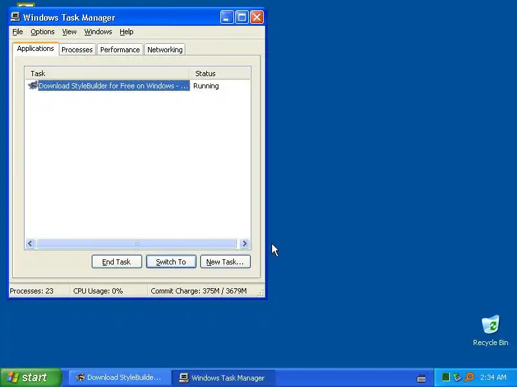The image size is (517, 387).
Task: Open the Start menu
Action: 30,377
